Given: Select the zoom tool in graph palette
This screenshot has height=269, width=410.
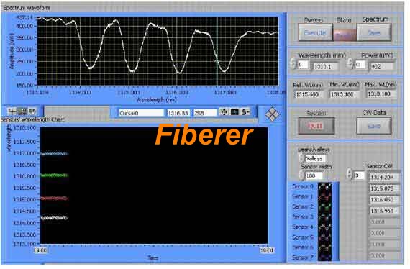Looking at the screenshot, I should [x=22, y=111].
